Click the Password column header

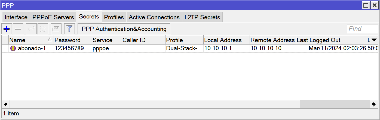point(72,40)
